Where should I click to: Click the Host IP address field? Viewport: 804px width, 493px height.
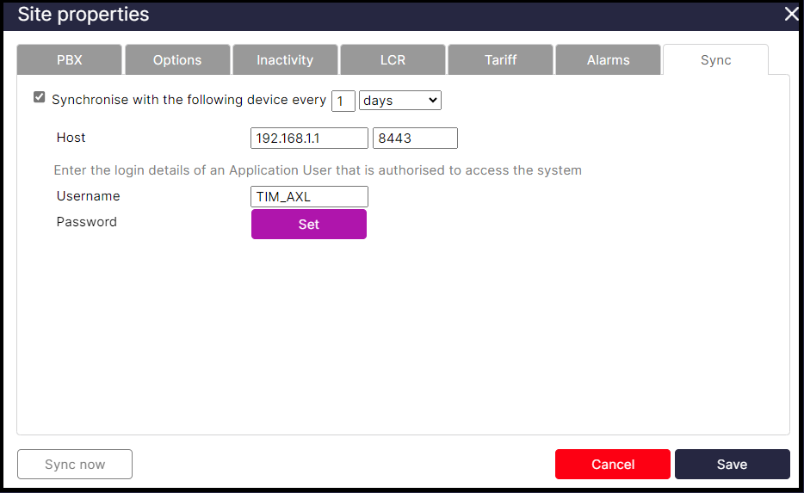[309, 139]
